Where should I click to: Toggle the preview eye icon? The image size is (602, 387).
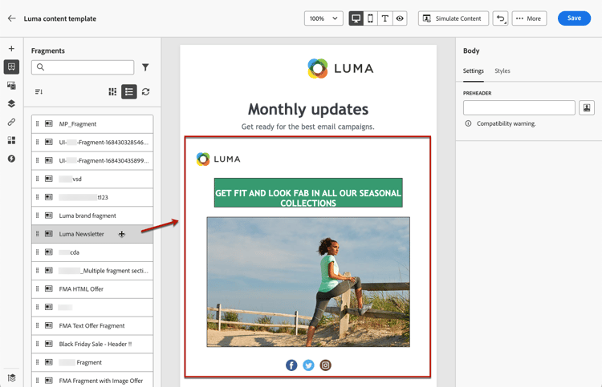[400, 18]
